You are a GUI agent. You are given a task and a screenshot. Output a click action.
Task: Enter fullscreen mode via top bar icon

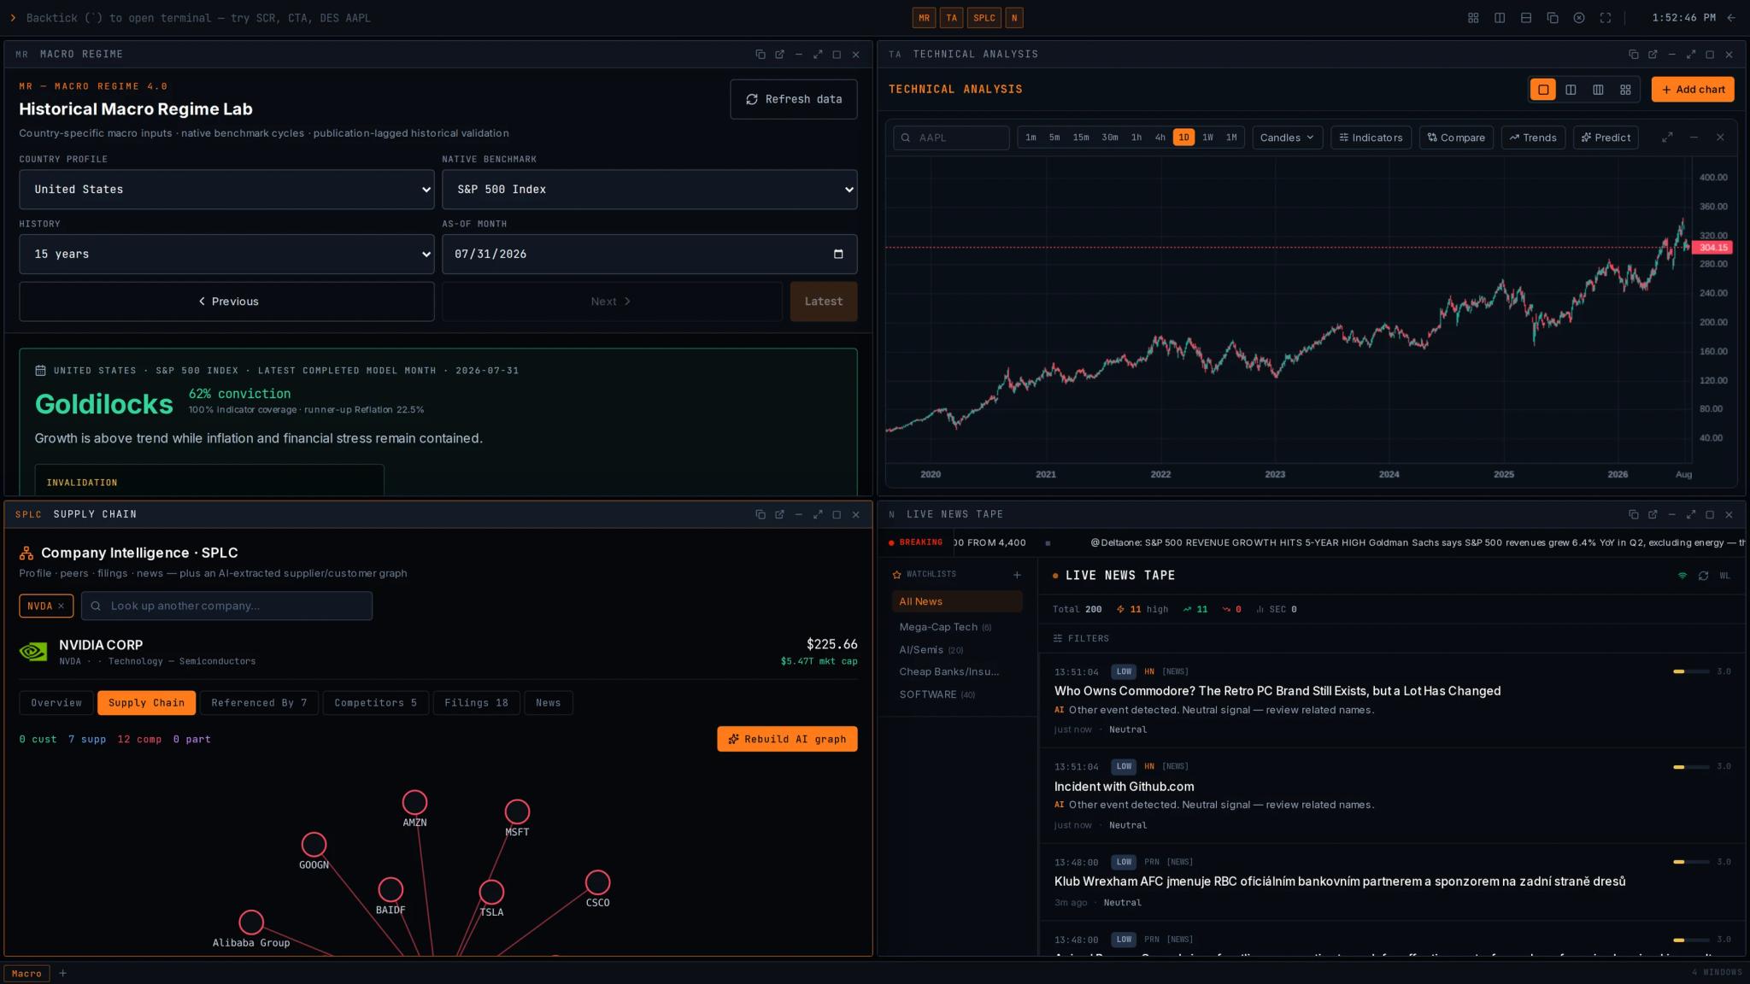pyautogui.click(x=1606, y=18)
